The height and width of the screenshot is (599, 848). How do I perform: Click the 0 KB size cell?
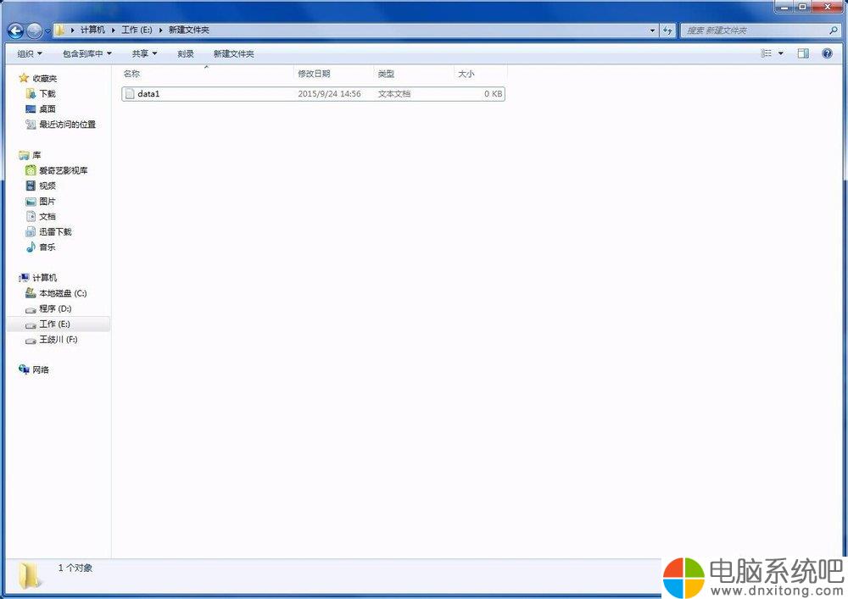[x=494, y=94]
